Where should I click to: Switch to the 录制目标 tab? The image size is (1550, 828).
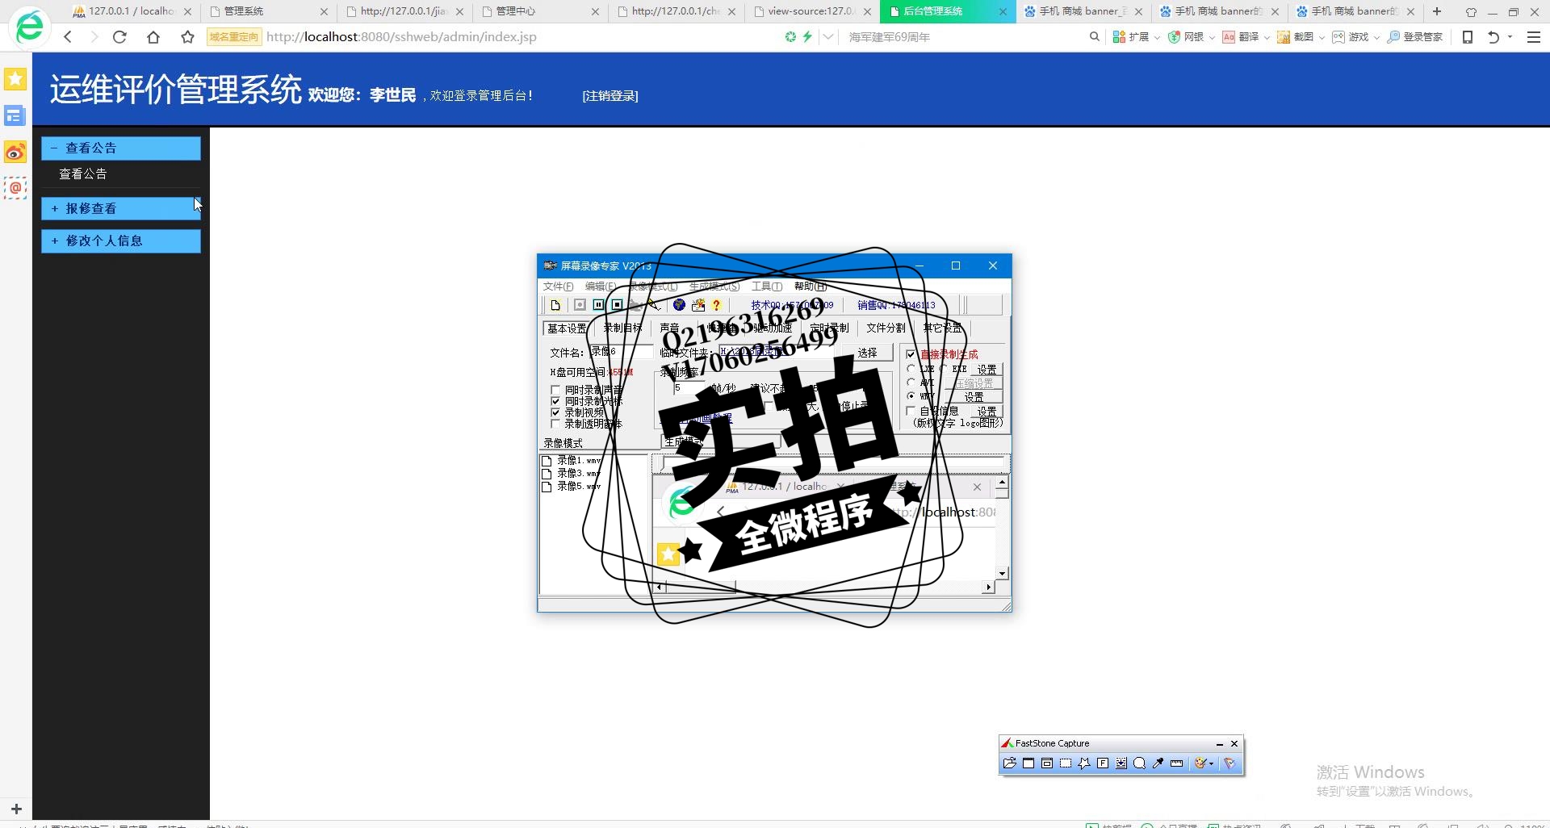click(622, 328)
